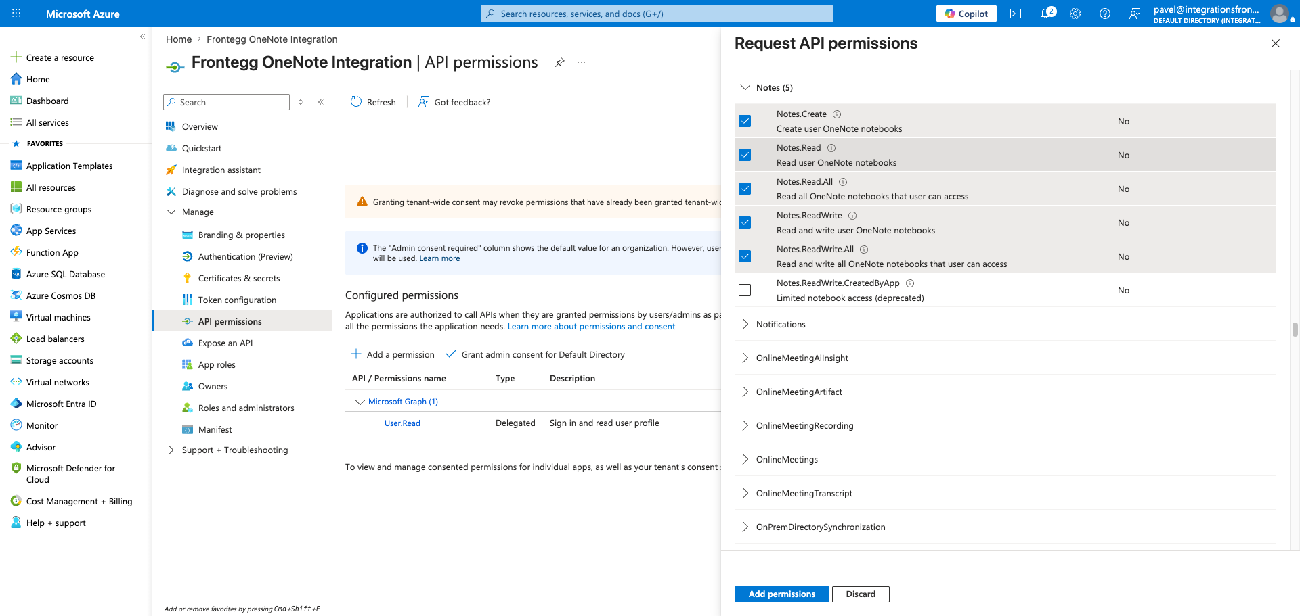
Task: Click the Discard button
Action: [861, 594]
